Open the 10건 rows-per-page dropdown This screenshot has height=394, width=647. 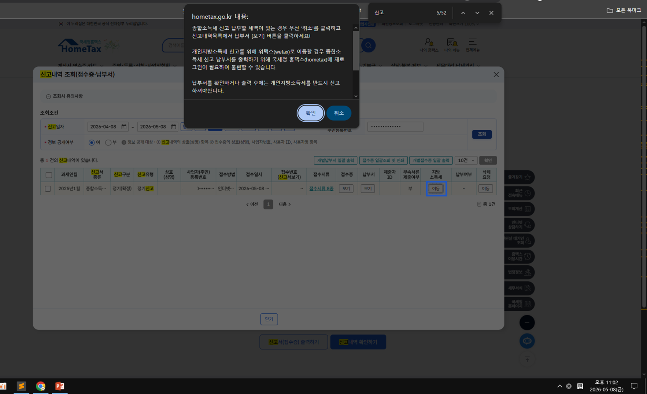point(466,161)
